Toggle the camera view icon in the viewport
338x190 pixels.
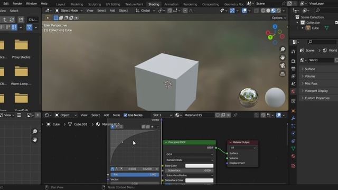point(283,65)
